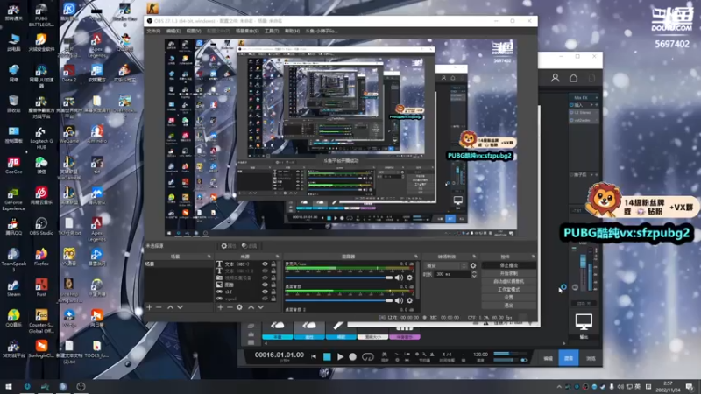Move the selected source down
The image size is (701, 394).
(x=260, y=307)
